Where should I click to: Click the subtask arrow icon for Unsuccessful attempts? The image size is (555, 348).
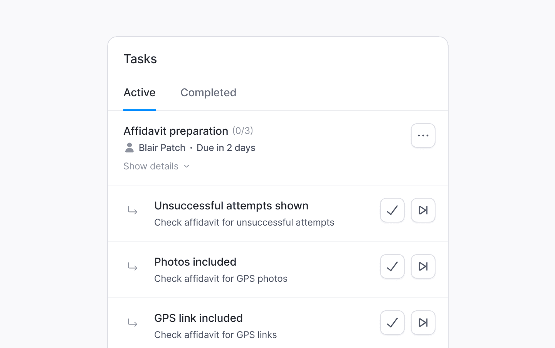pyautogui.click(x=133, y=211)
